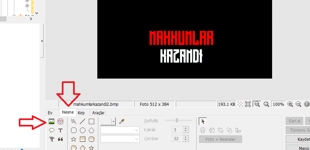Click the fullscreen crossed-arrows icon

pyautogui.click(x=248, y=104)
